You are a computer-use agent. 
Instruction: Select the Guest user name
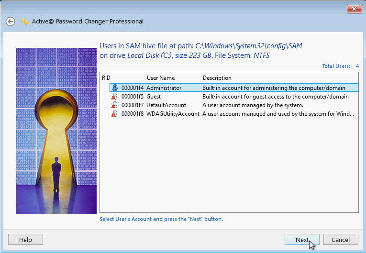pyautogui.click(x=154, y=97)
